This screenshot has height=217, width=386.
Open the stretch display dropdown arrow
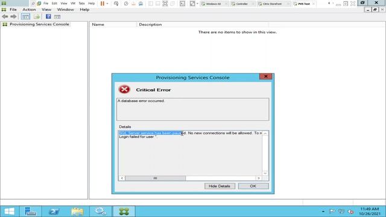pyautogui.click(x=197, y=4)
